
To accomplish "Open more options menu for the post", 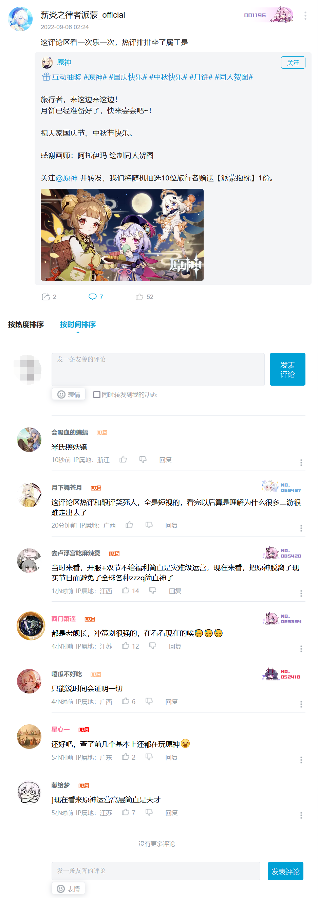I will [305, 15].
